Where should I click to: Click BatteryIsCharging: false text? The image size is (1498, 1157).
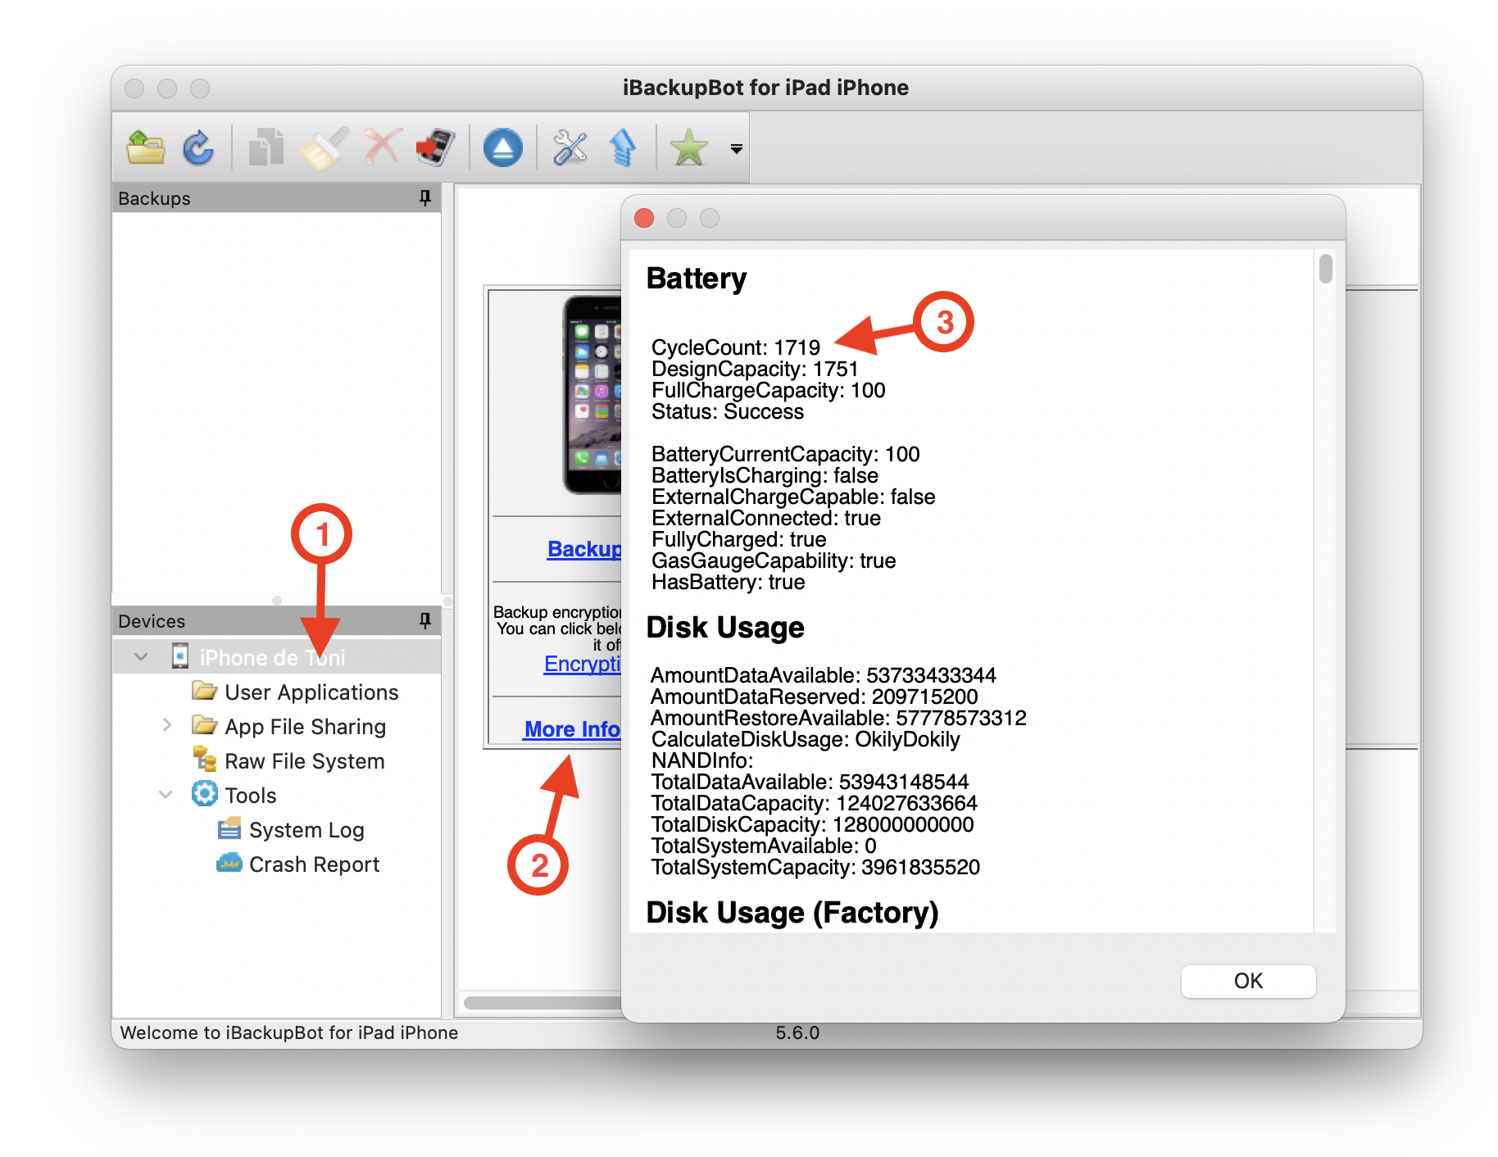(x=765, y=475)
